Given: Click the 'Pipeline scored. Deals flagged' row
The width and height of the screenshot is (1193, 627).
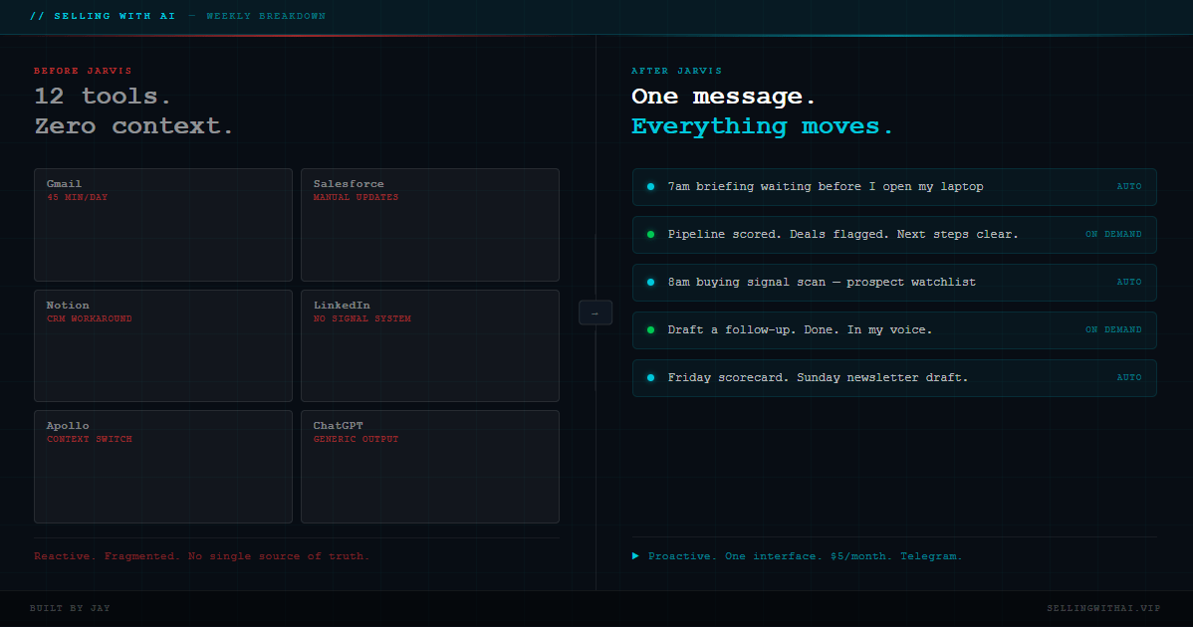Looking at the screenshot, I should pyautogui.click(x=894, y=235).
